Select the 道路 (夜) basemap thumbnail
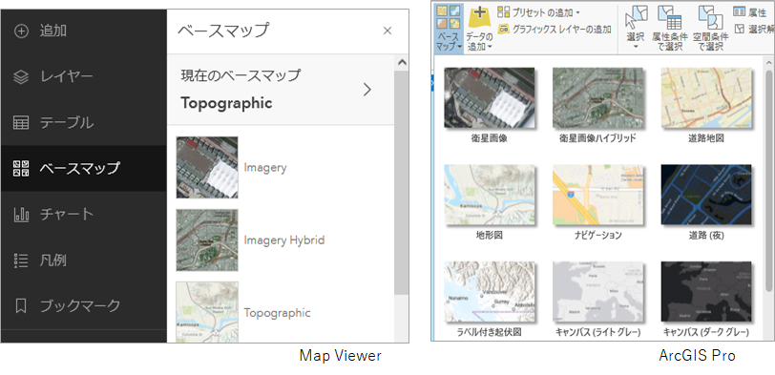 point(706,195)
